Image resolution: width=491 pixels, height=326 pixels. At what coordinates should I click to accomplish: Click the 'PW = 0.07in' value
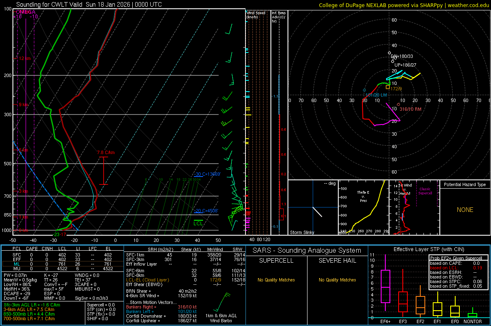tap(15, 275)
